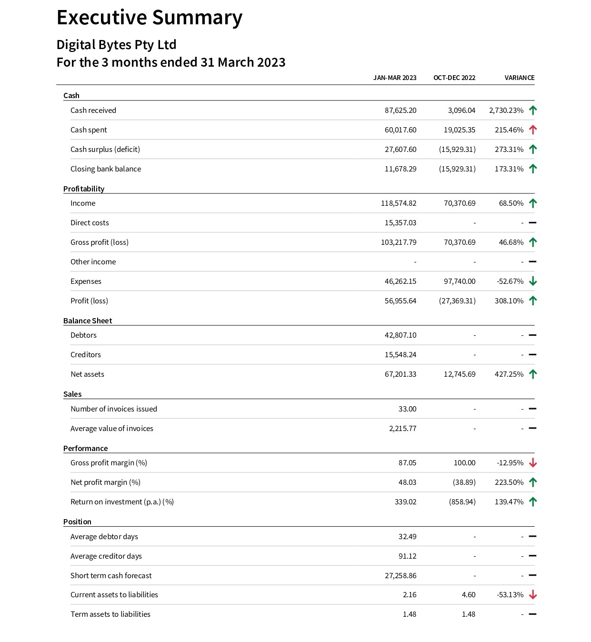
Task: Click the red up arrow beside Cash spent
Action: coord(532,130)
